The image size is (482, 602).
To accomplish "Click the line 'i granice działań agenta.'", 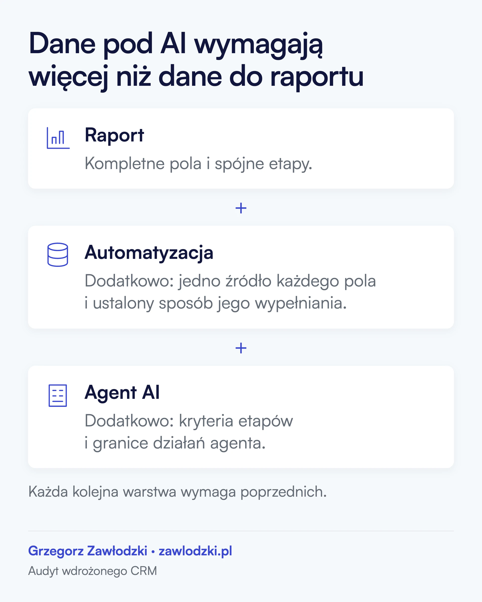I will tap(175, 443).
